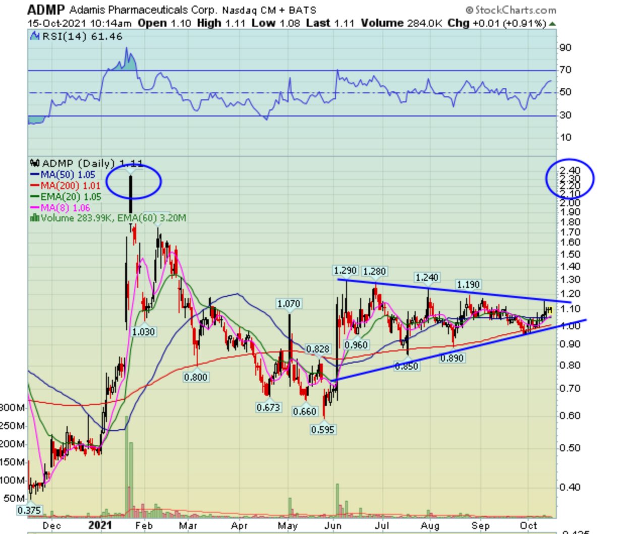This screenshot has height=534, width=627.
Task: Click the ADMP ticker symbol title
Action: pyautogui.click(x=46, y=10)
